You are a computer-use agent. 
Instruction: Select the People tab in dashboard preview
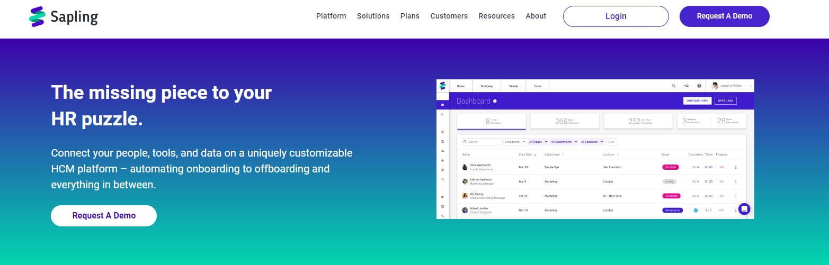(x=513, y=86)
